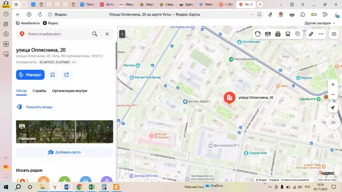Share the address via share icon
Viewport: 342px width, 192px height.
tap(66, 75)
